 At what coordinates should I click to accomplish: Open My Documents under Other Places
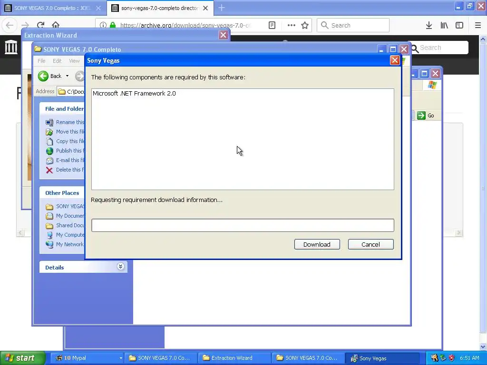coord(65,216)
